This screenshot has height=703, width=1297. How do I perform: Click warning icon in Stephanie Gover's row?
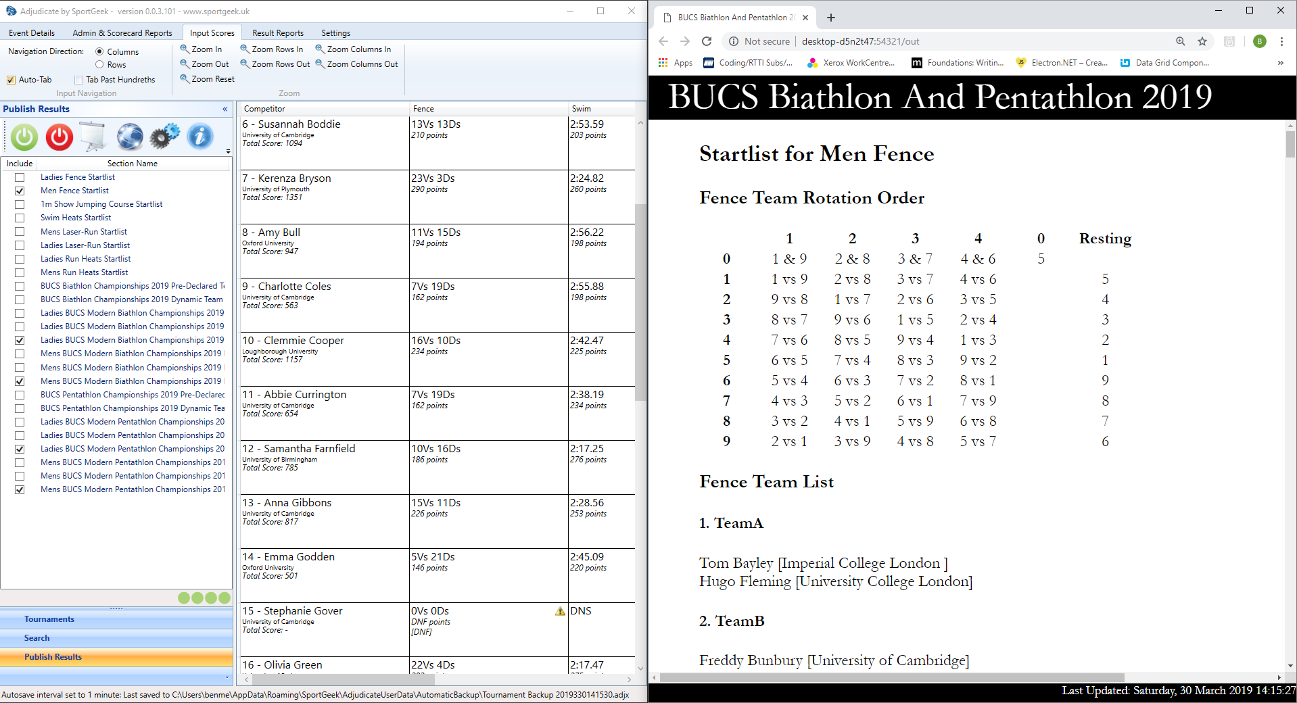(560, 611)
